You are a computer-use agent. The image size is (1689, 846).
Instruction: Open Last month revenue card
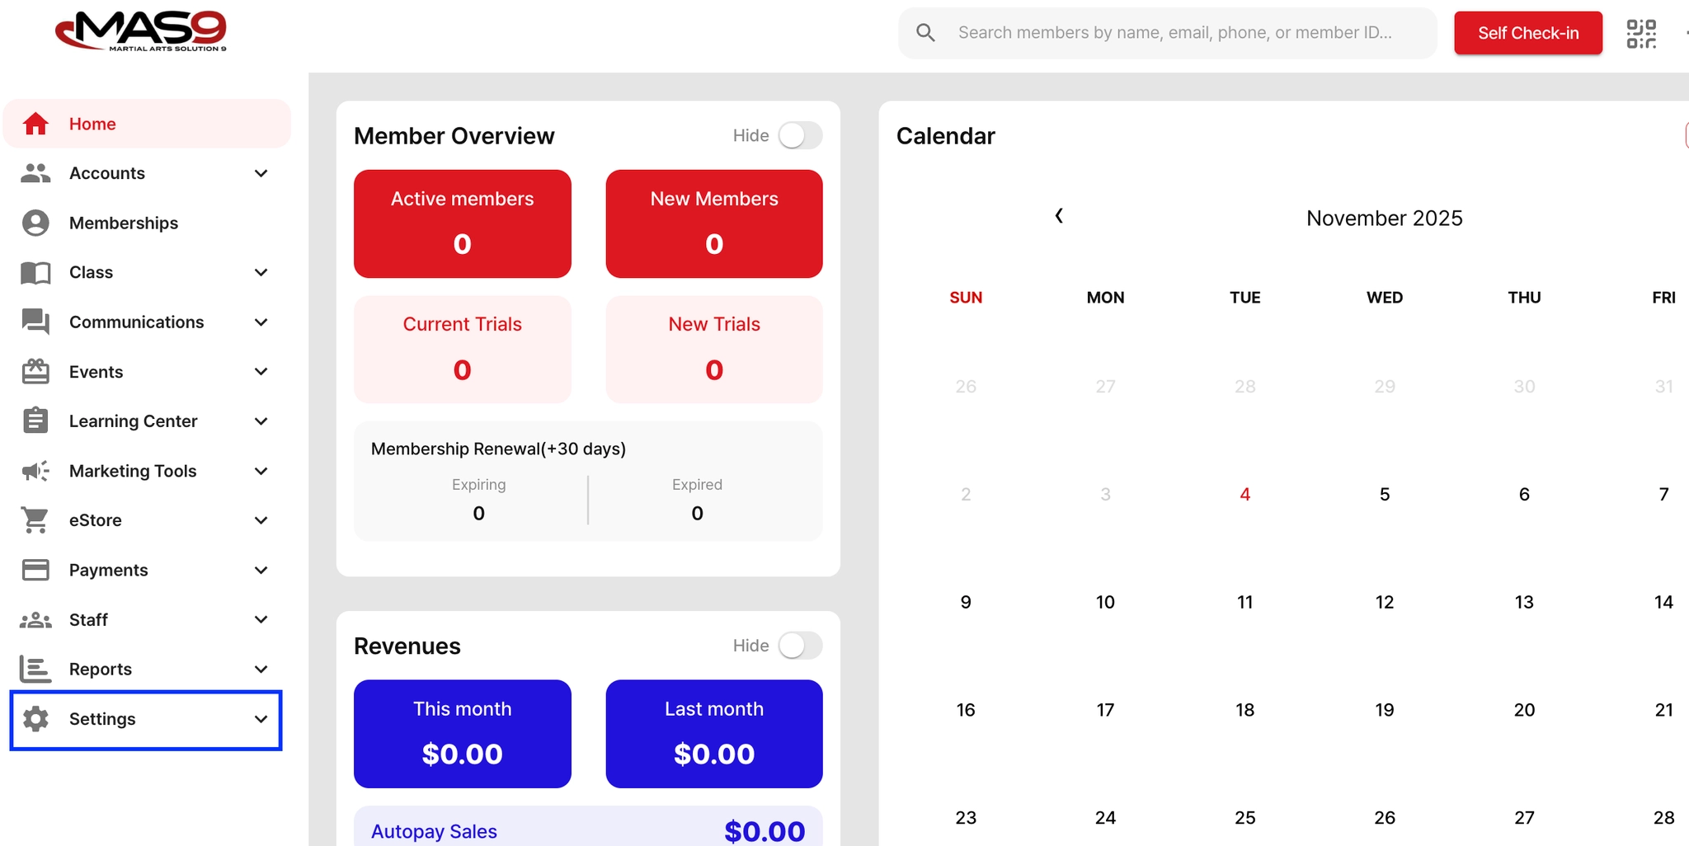coord(714,734)
